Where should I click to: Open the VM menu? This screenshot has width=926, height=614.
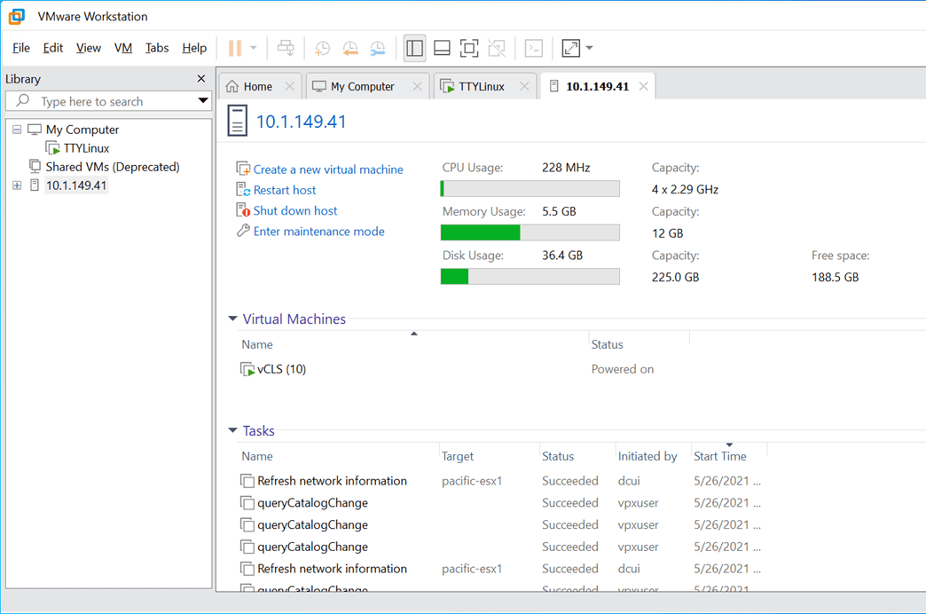[123, 48]
